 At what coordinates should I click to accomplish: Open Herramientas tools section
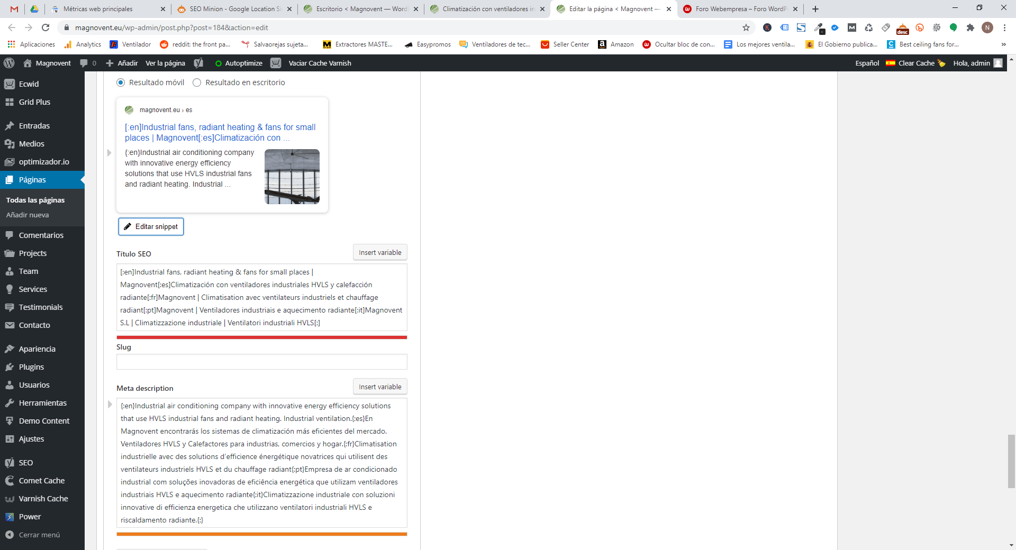point(42,402)
